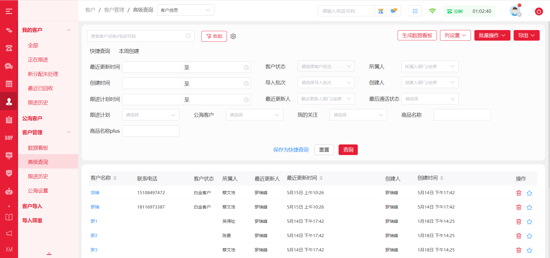Toggle sort on 客户名称 column

pos(115,178)
